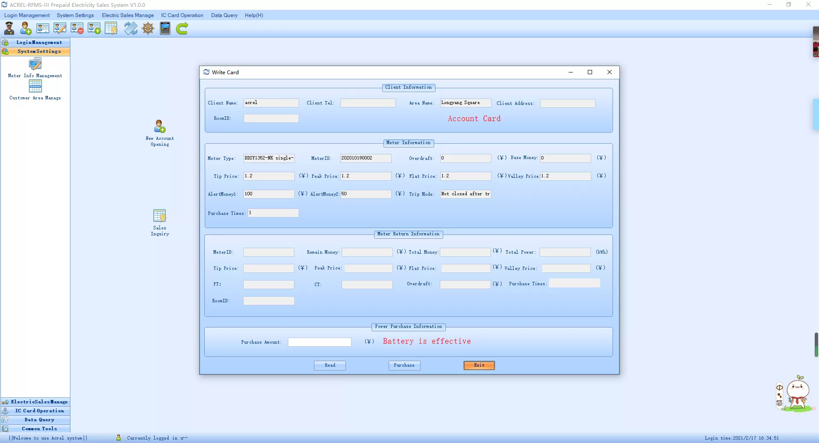The height and width of the screenshot is (443, 819).
Task: Open Meter Info Management in sidebar
Action: [35, 68]
